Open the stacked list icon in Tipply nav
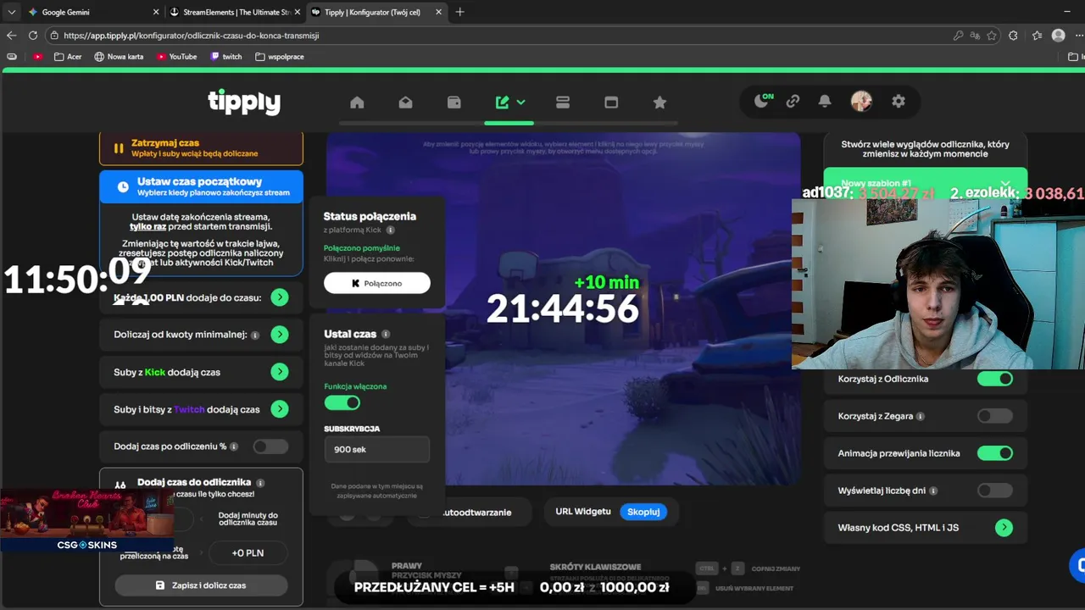The height and width of the screenshot is (610, 1085). point(563,103)
